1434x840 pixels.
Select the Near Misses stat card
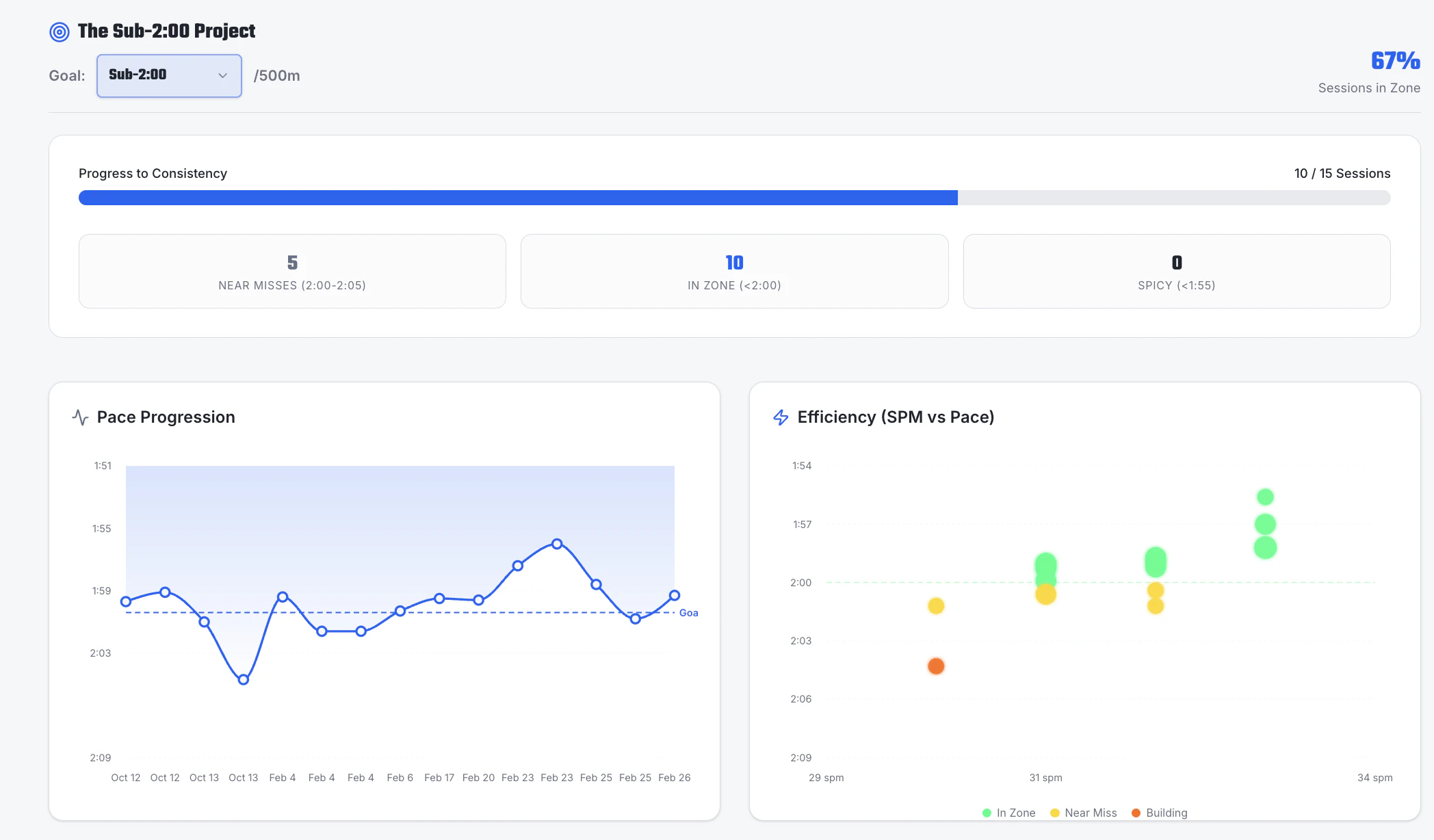(292, 272)
